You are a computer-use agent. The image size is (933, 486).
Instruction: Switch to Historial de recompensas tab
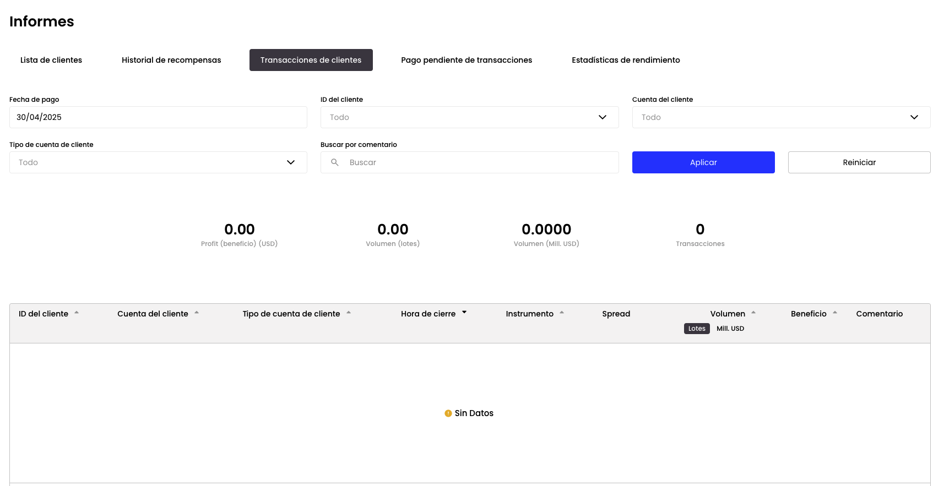(171, 60)
